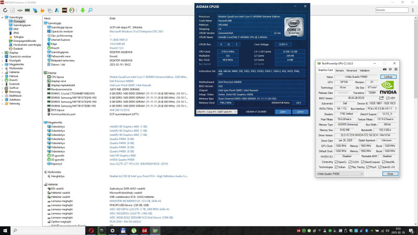This screenshot has height=235, width=418.
Task: Open the Report page icon in AIDA64 toolbar
Action: pyautogui.click(x=13, y=10)
